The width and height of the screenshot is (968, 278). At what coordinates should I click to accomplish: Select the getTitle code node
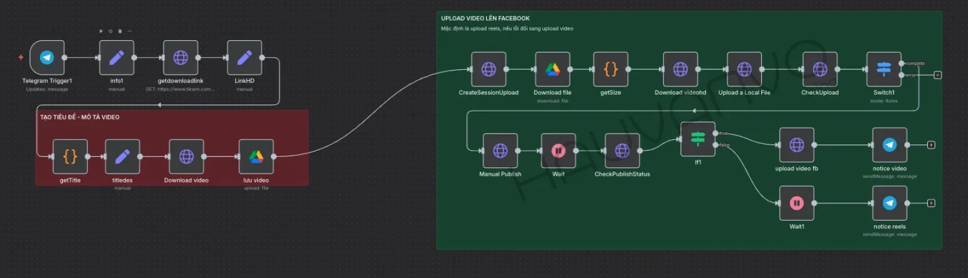point(71,156)
